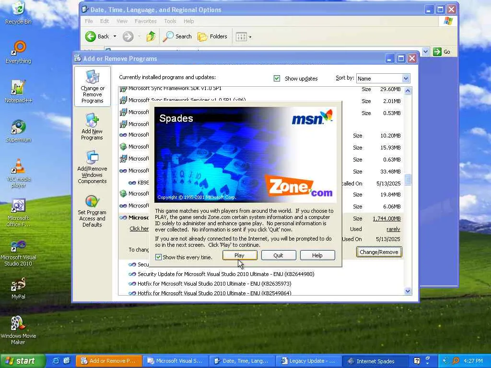Open the View menu
This screenshot has width=491, height=368.
(122, 21)
